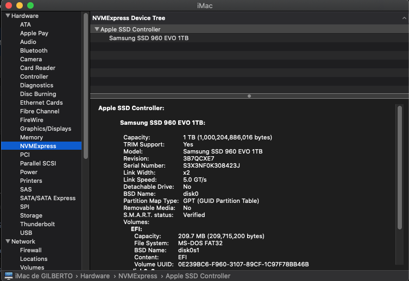Viewport: 409px width, 281px height.
Task: Collapse the Hardware section triangle
Action: click(x=8, y=16)
